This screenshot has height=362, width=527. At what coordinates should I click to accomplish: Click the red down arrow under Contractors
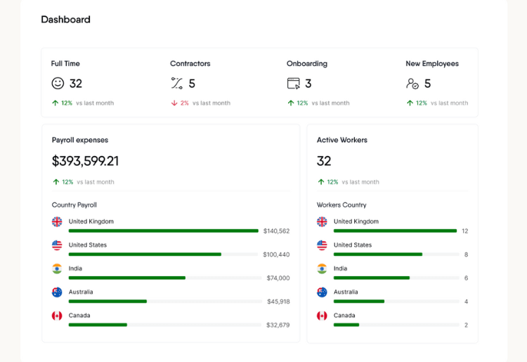click(x=174, y=103)
